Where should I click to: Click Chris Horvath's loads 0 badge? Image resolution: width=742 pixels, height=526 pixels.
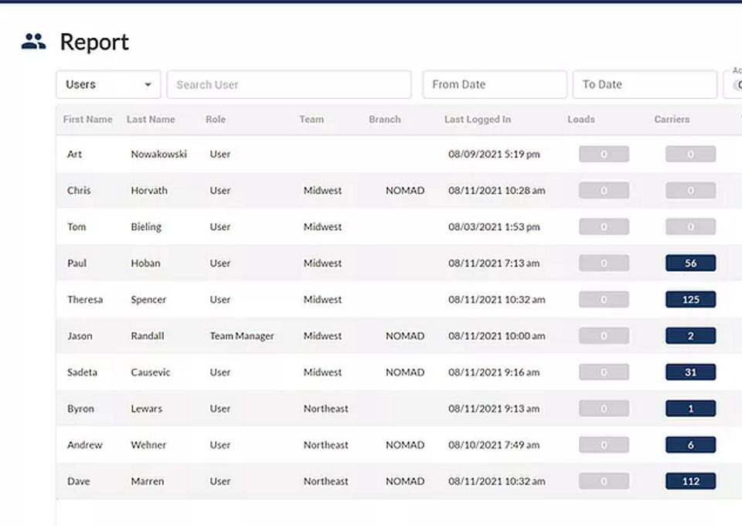[604, 191]
